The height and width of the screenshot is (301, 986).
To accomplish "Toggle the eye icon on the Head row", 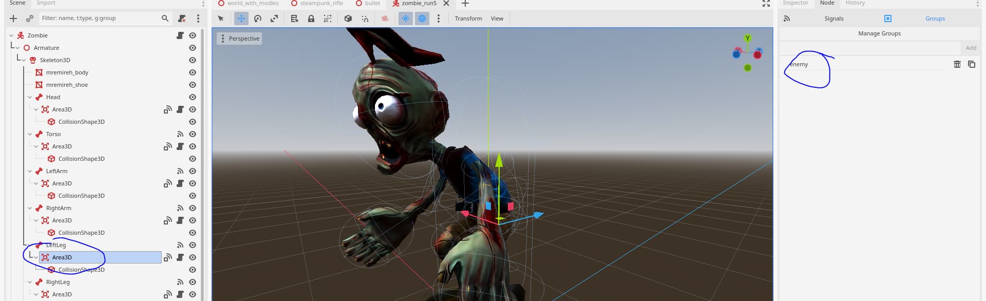I will pyautogui.click(x=193, y=97).
